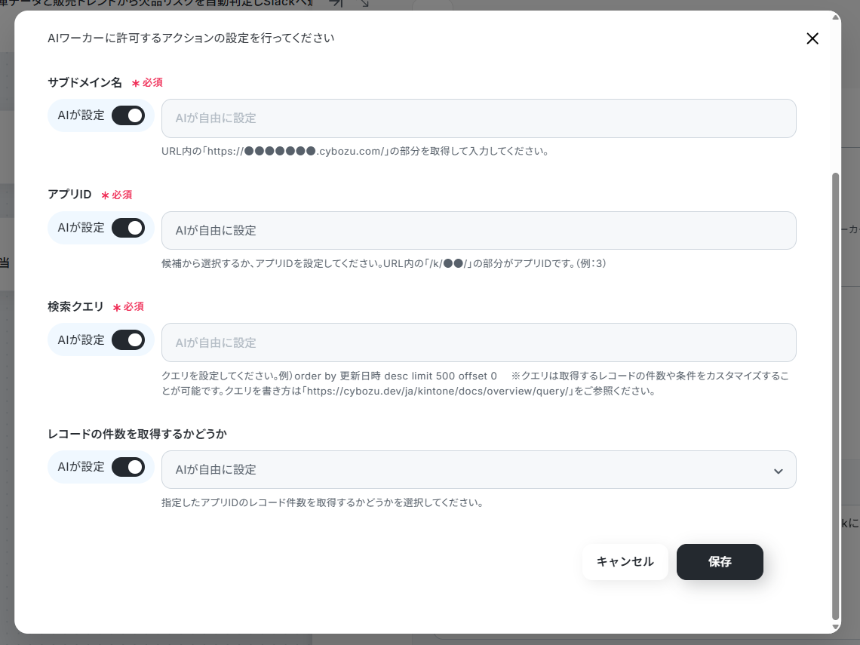Screen dimensions: 860x645
Task: Toggle AIが設定 for サブドメイン名
Action: coord(128,115)
